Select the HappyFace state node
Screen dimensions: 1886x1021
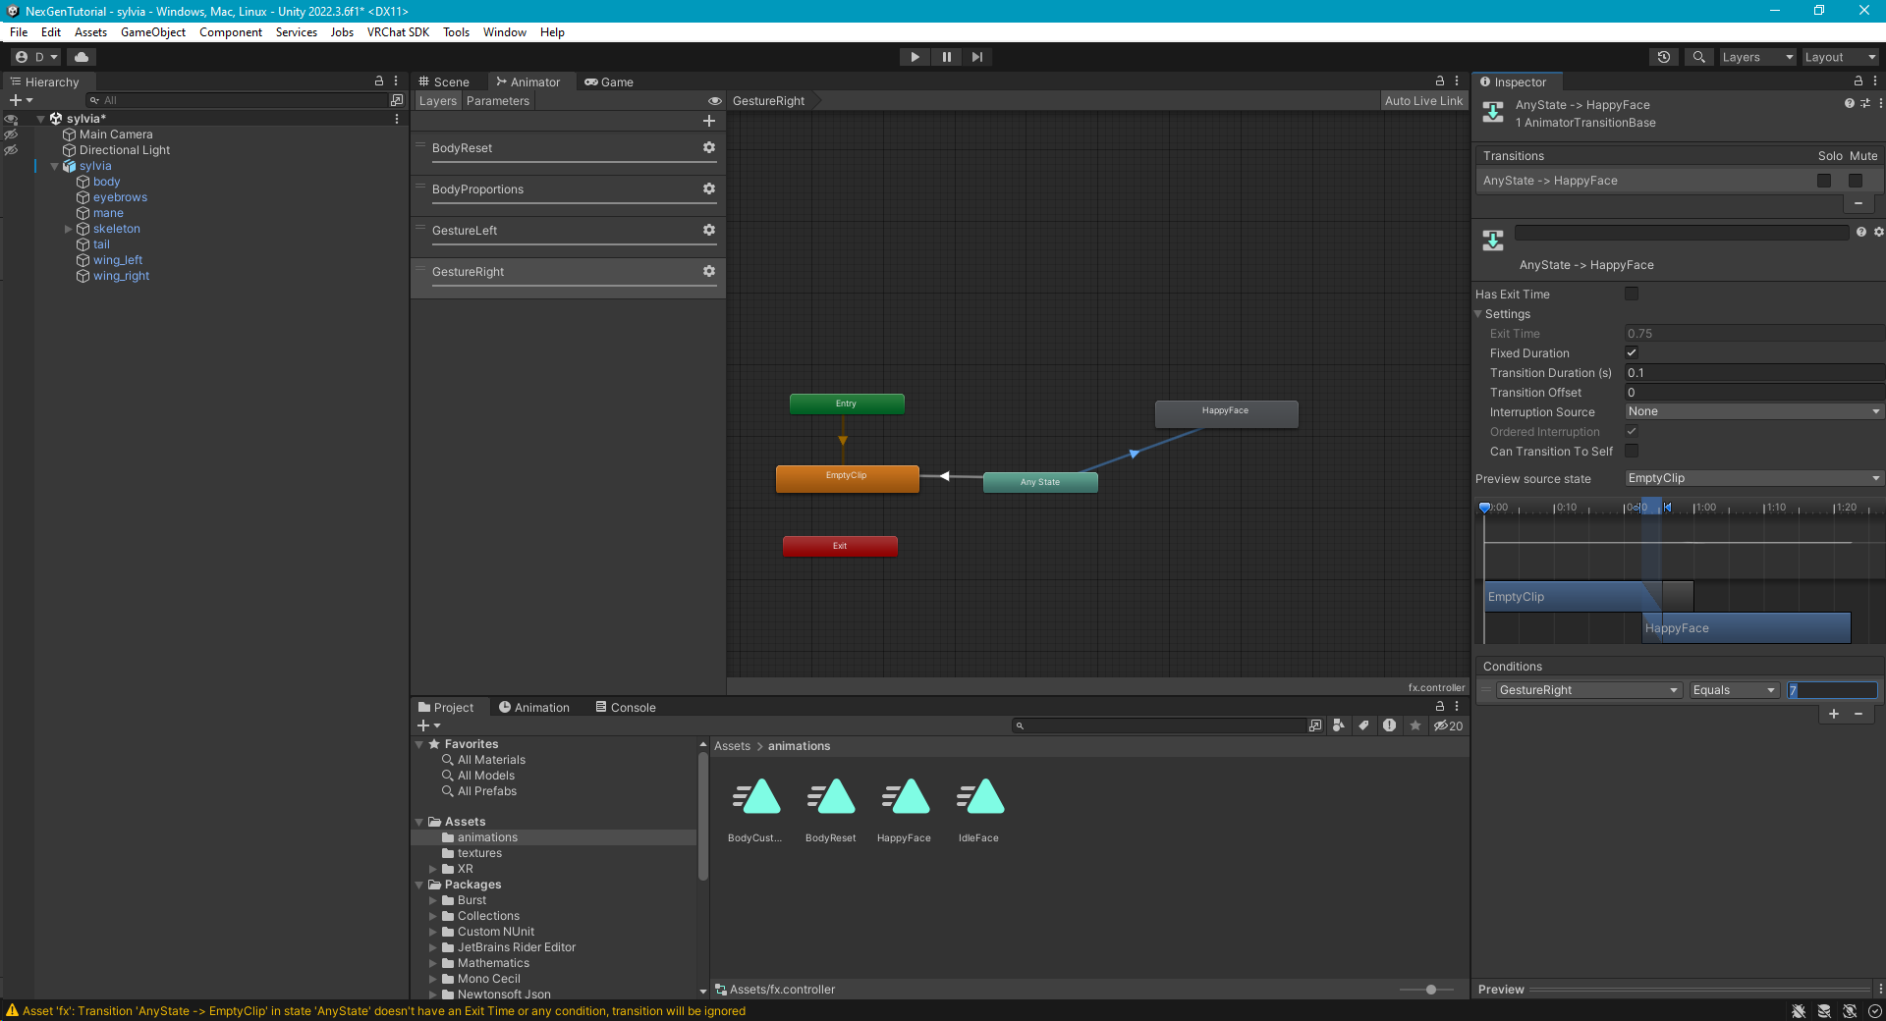(x=1226, y=413)
